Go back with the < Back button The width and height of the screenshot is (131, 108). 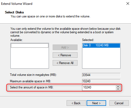tap(76, 103)
